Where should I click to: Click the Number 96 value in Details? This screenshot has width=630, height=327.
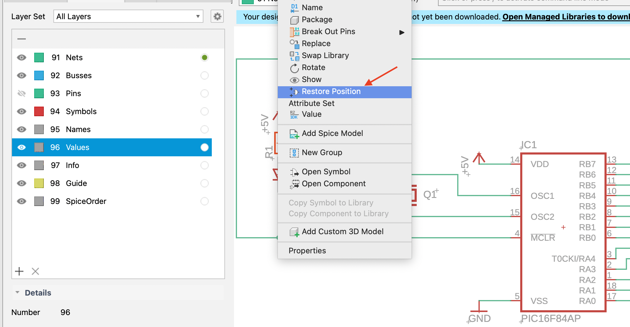click(x=65, y=312)
